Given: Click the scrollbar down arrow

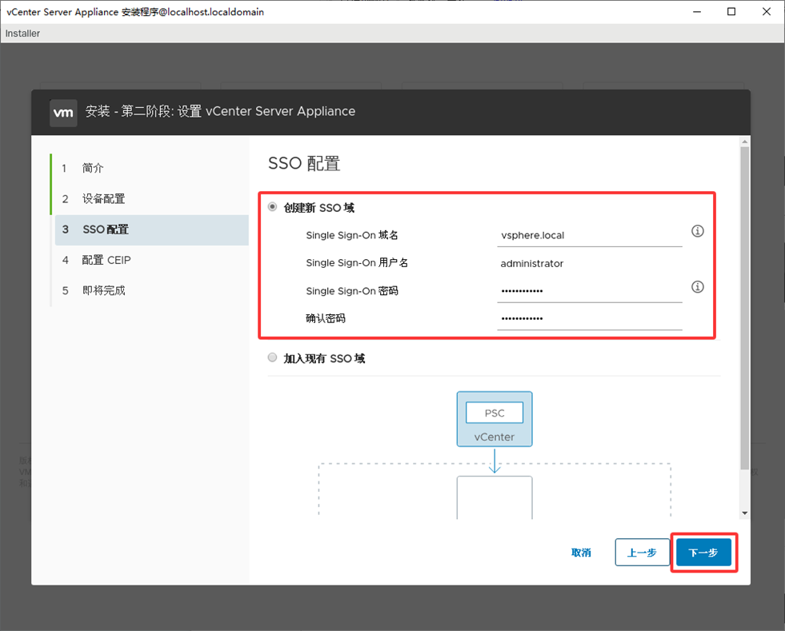Looking at the screenshot, I should (x=745, y=513).
